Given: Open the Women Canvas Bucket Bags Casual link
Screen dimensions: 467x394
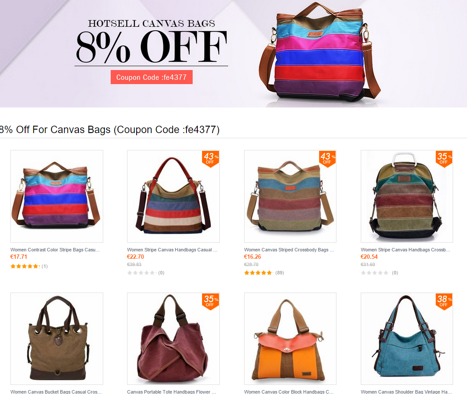Looking at the screenshot, I should [x=56, y=392].
